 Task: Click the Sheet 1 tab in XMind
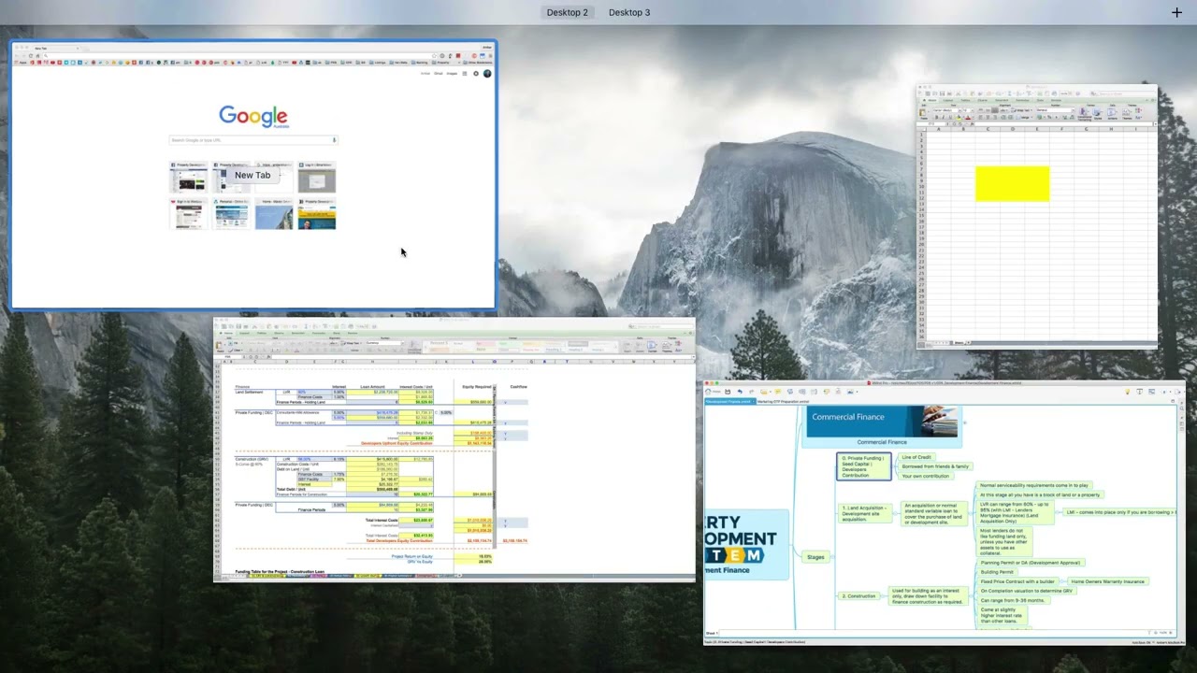[x=713, y=634]
